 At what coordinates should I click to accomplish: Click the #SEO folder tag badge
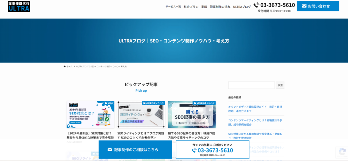pyautogui.click(x=109, y=103)
